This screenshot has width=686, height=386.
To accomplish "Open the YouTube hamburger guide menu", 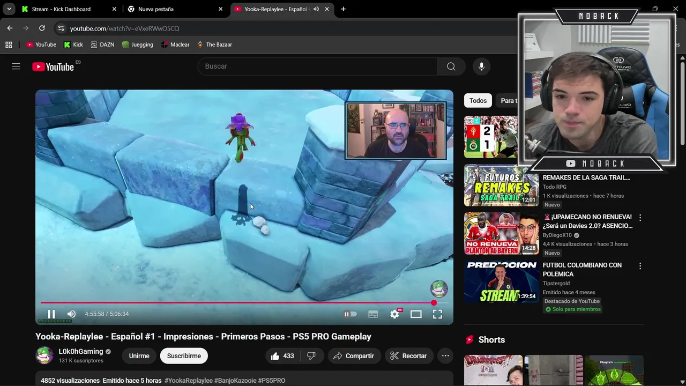I will (16, 66).
